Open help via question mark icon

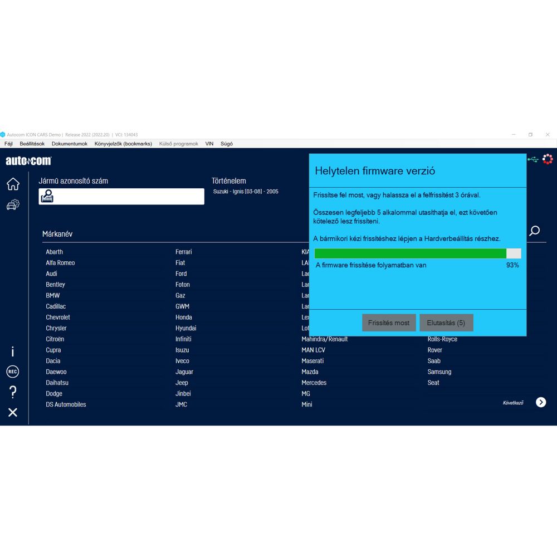pos(13,392)
